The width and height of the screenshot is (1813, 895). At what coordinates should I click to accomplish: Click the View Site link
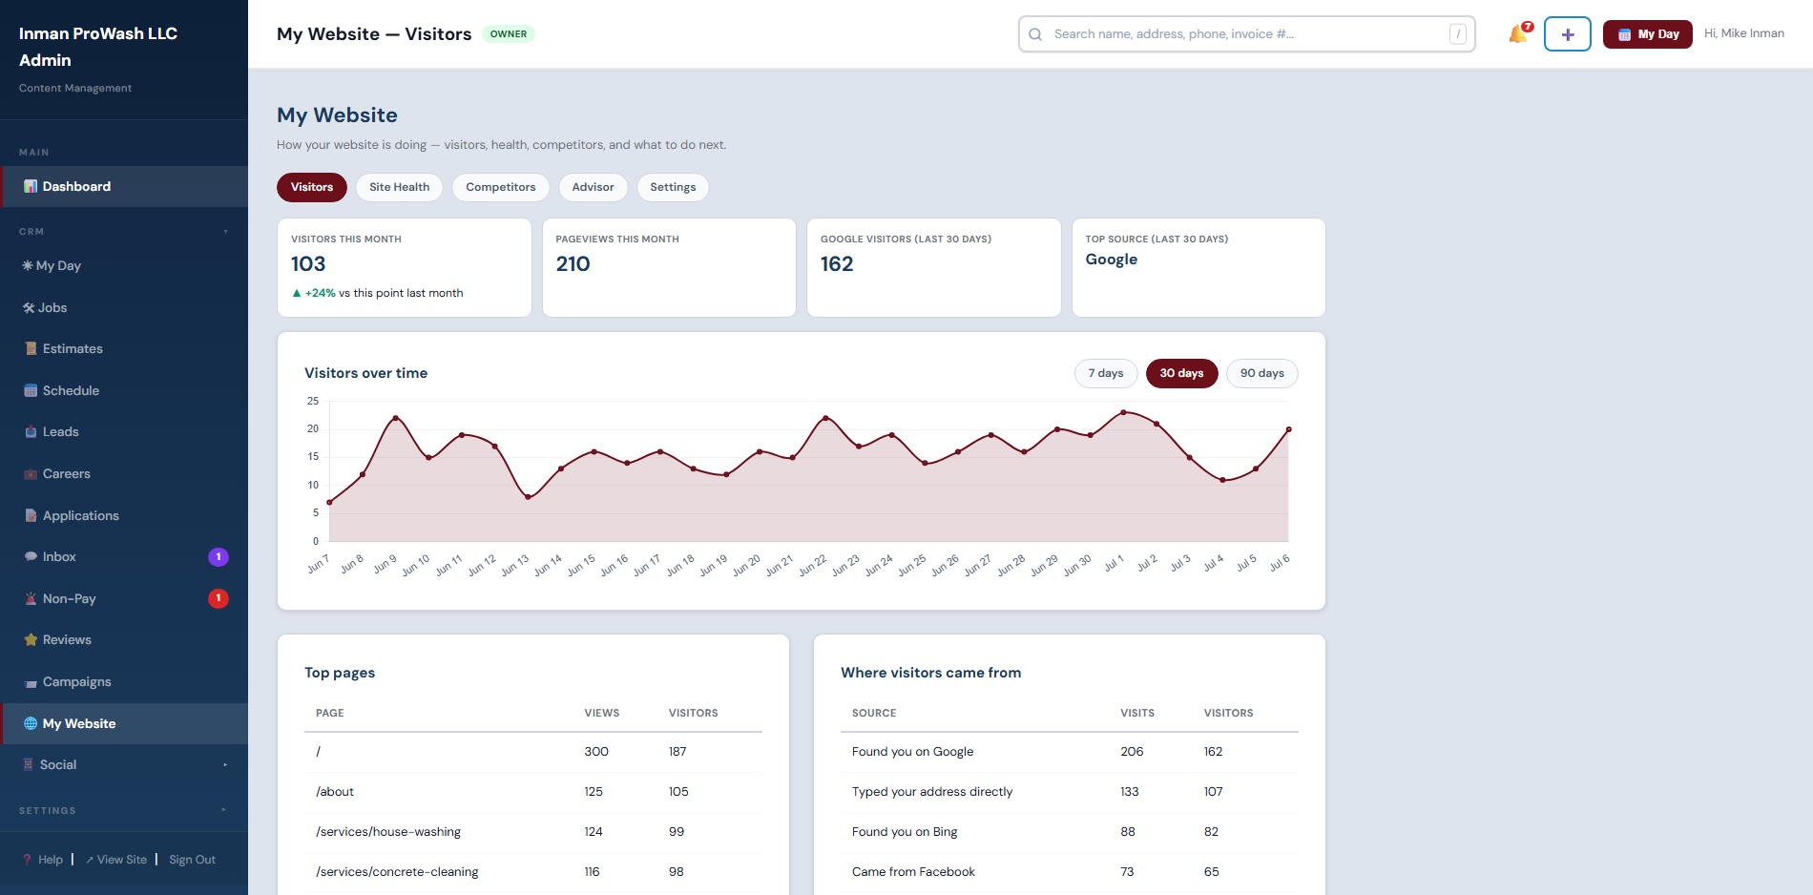point(116,860)
